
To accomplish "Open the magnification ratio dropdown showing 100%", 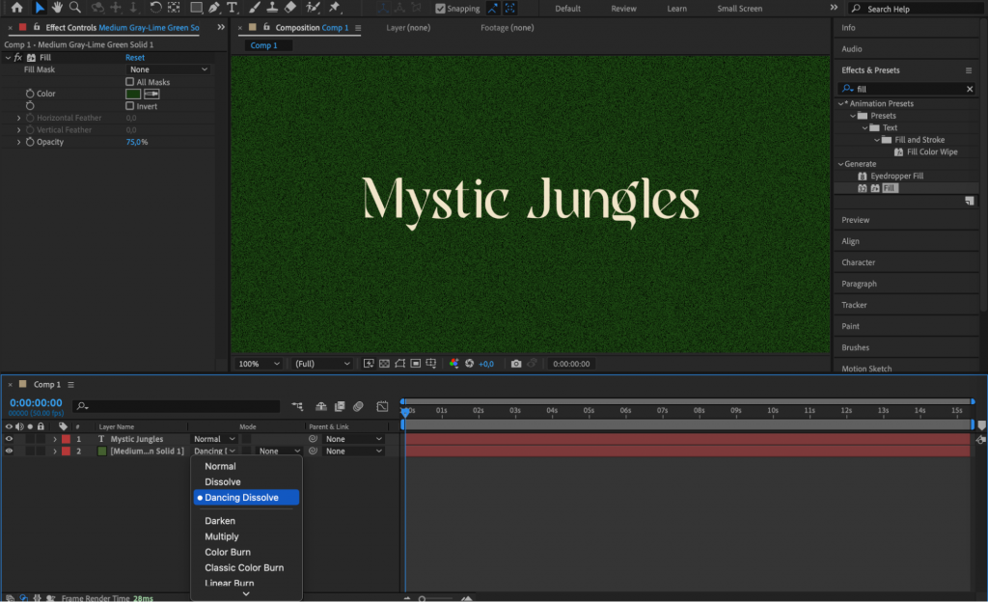I will coord(257,363).
